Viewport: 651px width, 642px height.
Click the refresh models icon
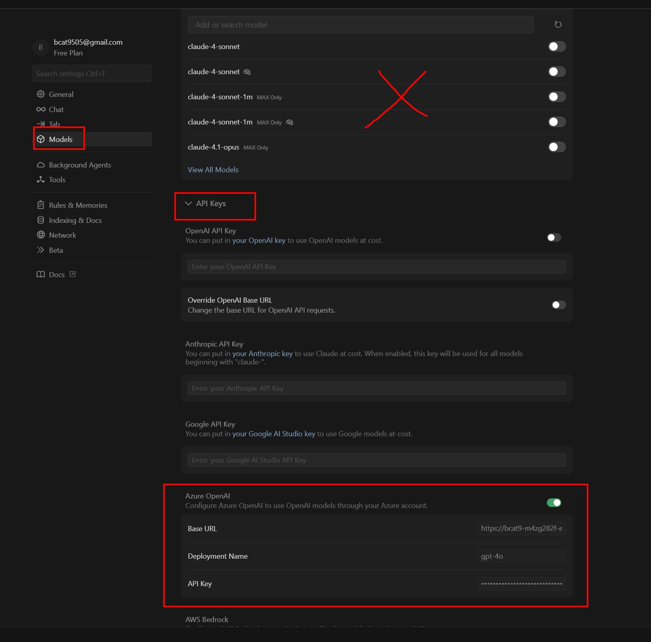[x=558, y=25]
